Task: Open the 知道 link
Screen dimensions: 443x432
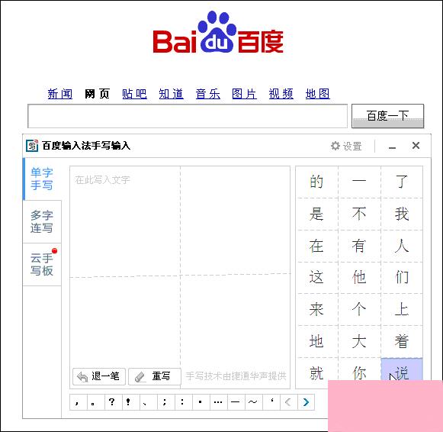Action: [x=172, y=94]
